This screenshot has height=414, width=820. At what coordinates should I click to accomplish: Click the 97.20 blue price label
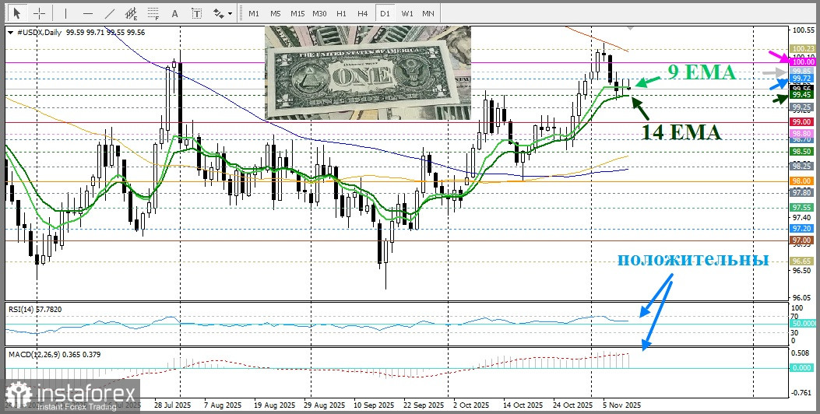pos(801,229)
